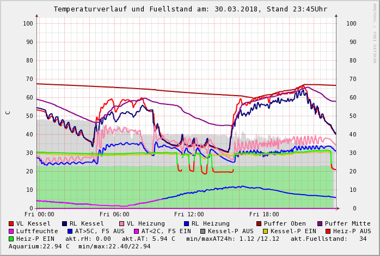Screen dimensions: 380x256
Task: Click the green Heiz-P EIN legend swatch
Action: [x=11, y=239]
